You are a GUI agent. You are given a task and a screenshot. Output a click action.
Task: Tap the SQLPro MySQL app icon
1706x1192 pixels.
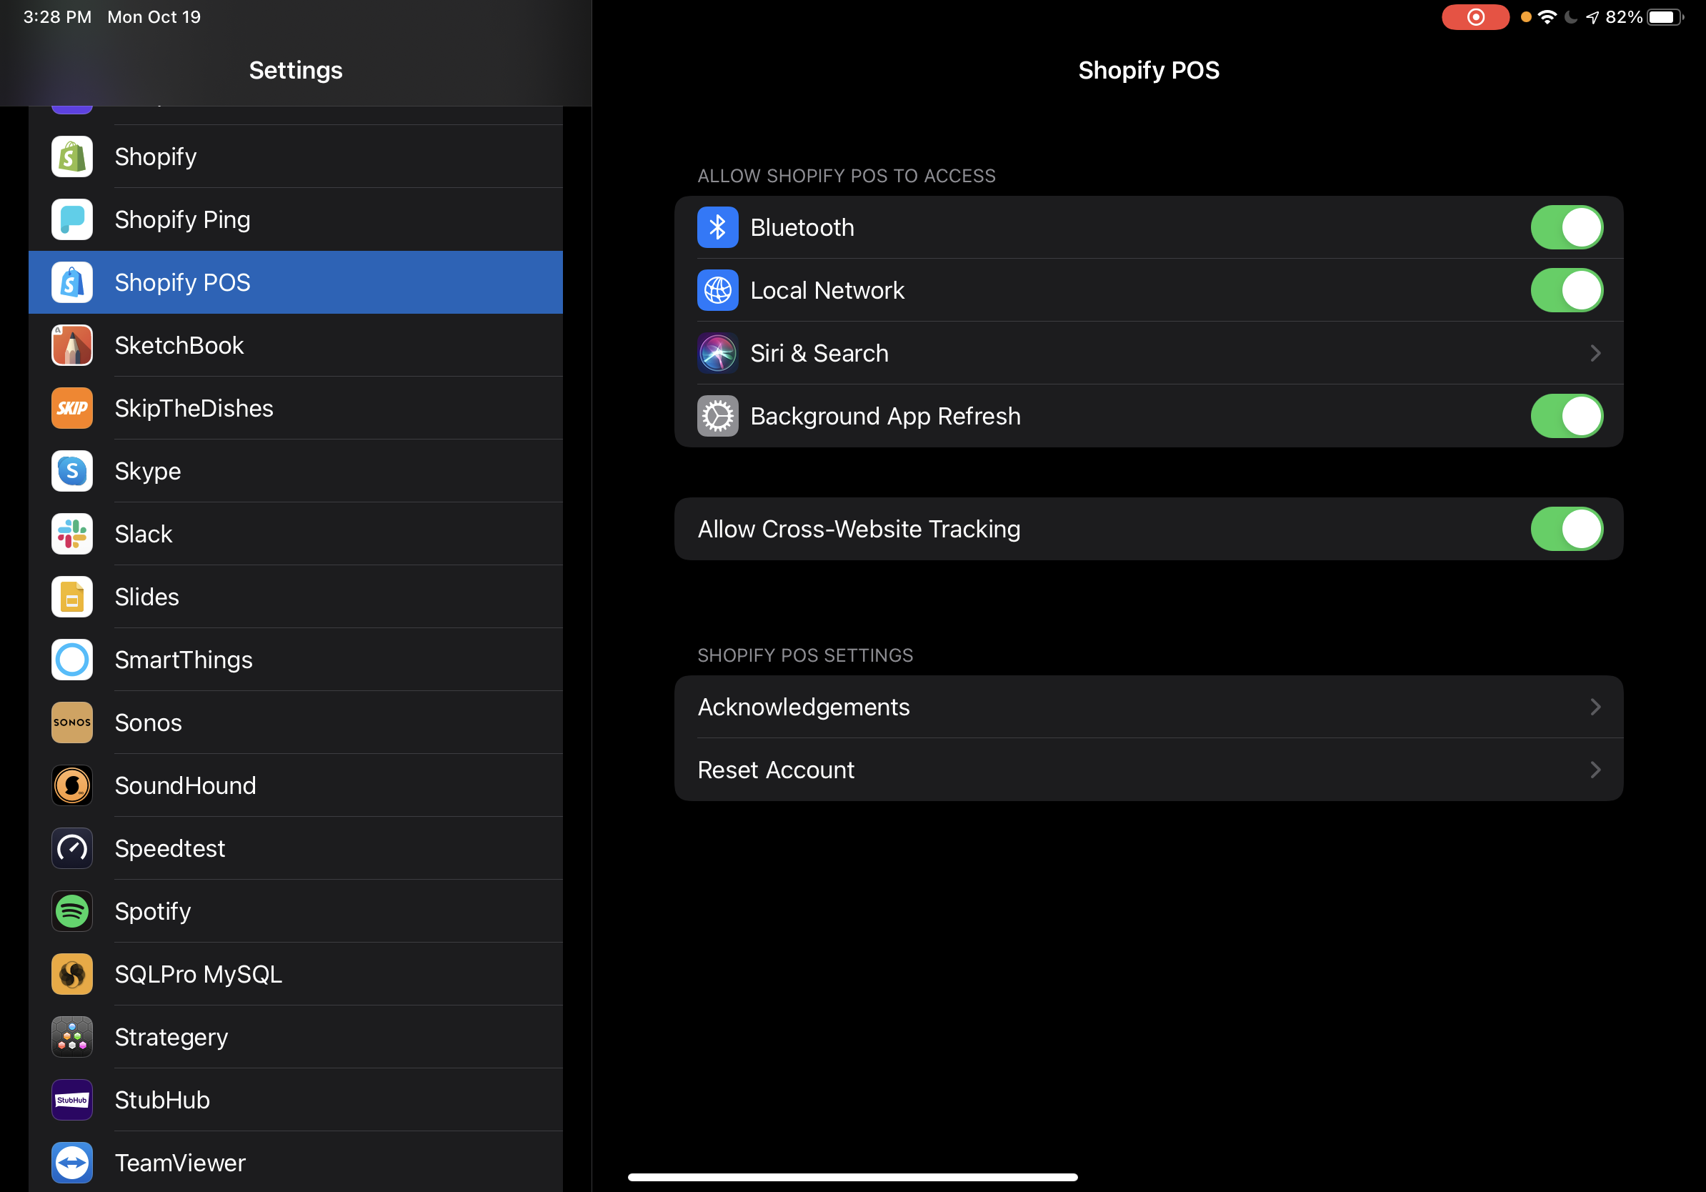tap(72, 974)
